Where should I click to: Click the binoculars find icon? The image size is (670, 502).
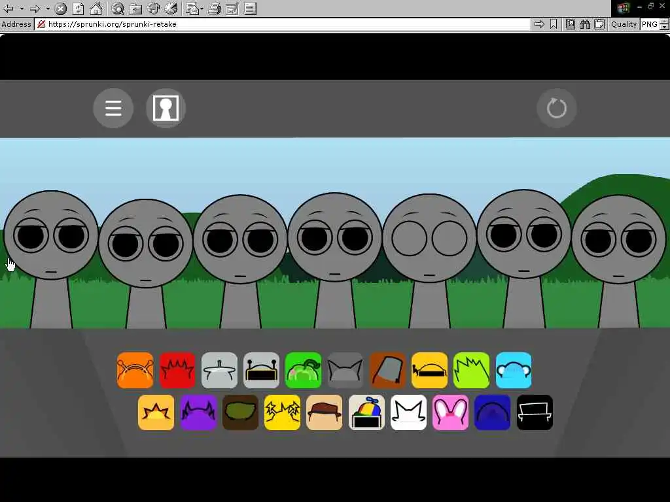(x=585, y=24)
